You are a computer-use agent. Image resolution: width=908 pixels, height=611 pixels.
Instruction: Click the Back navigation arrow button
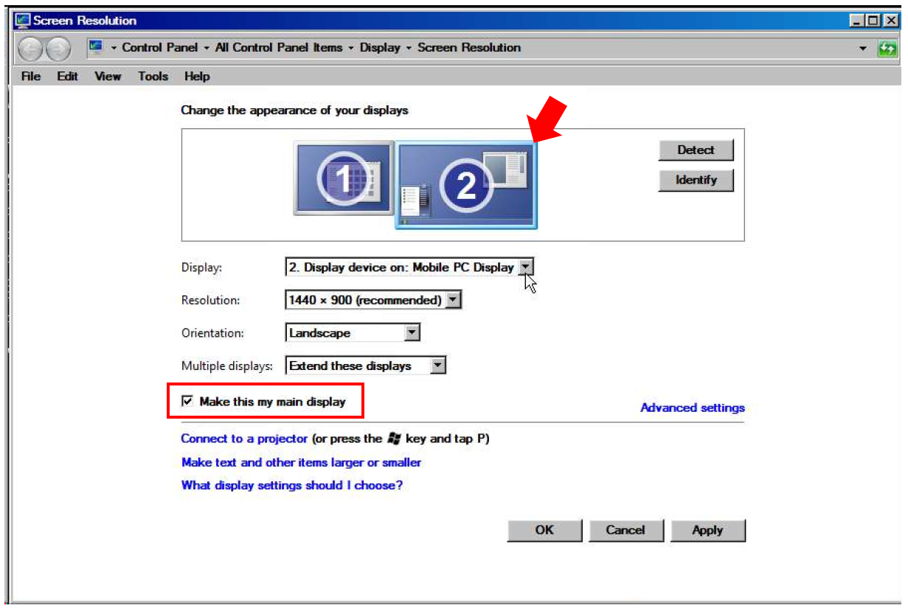click(30, 49)
